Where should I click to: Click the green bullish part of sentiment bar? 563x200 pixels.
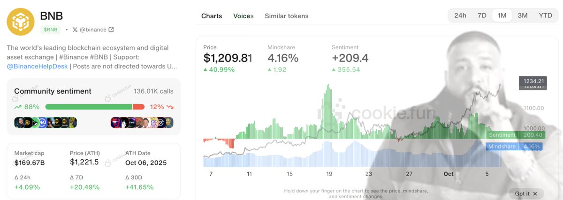89,107
